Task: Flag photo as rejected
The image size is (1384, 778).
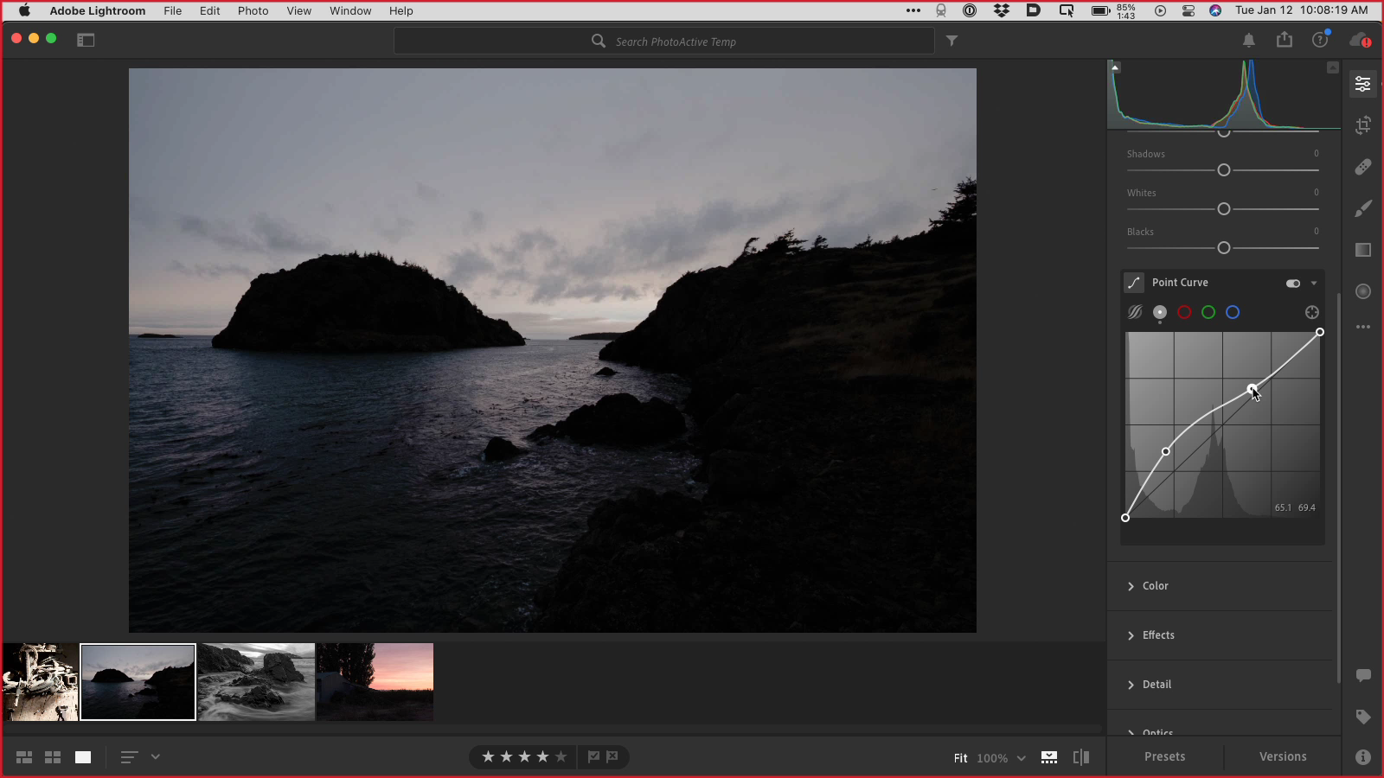Action: tap(612, 757)
